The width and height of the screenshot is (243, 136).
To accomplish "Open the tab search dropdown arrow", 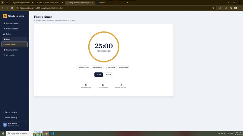I will pyautogui.click(x=2, y=2).
